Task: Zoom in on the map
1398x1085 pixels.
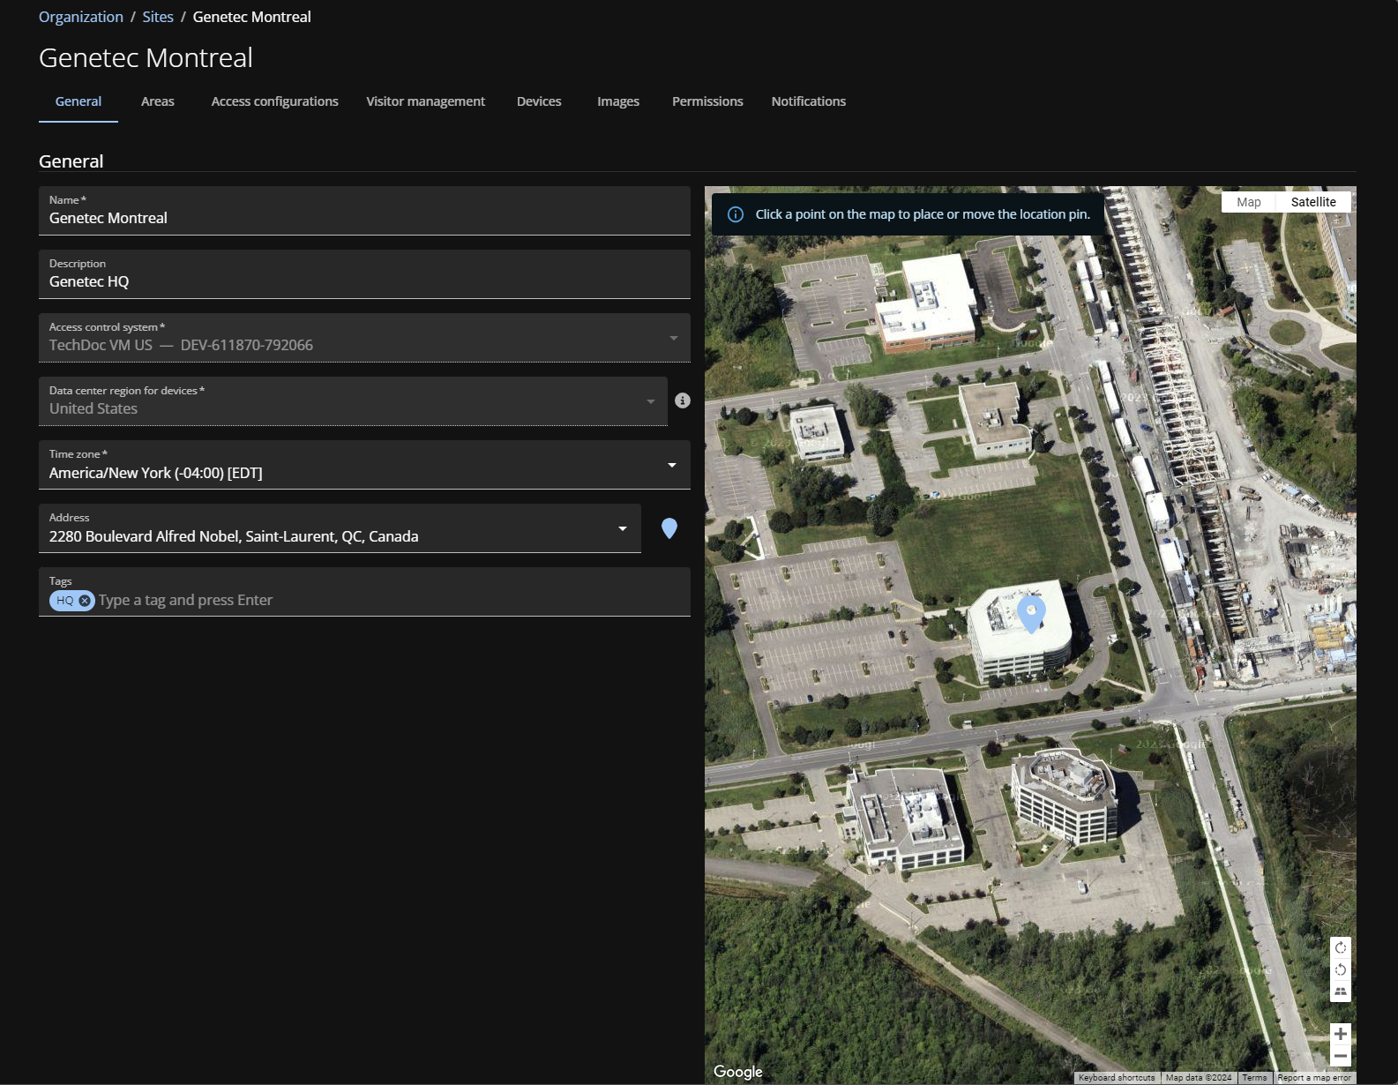Action: tap(1340, 1034)
